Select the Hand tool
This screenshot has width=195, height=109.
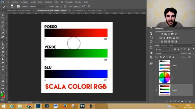[x=3, y=81]
